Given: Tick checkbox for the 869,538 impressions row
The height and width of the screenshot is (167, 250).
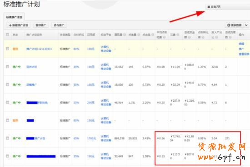Looking at the screenshot, I should 7,138.
